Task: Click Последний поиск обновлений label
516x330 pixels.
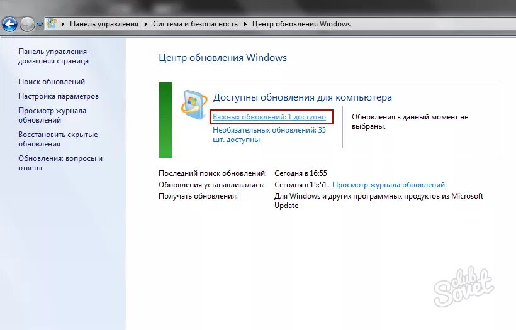Action: point(213,173)
